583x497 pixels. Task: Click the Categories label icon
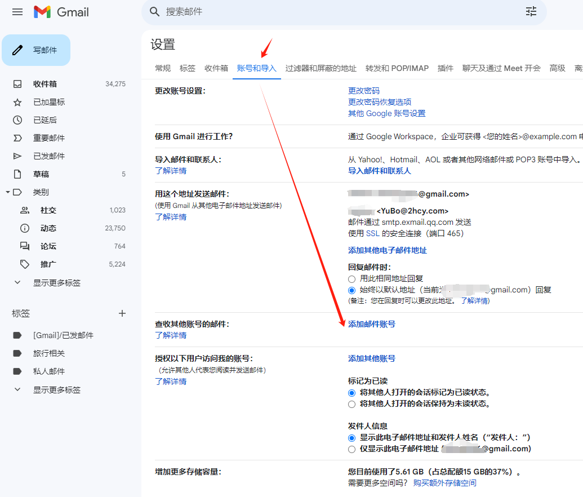(17, 192)
